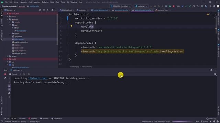Click the Git rollback undo icon
Image resolution: width=220 pixels, height=123 pixels.
(x=197, y=6)
